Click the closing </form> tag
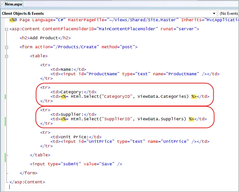239x192 pixels. point(29,173)
